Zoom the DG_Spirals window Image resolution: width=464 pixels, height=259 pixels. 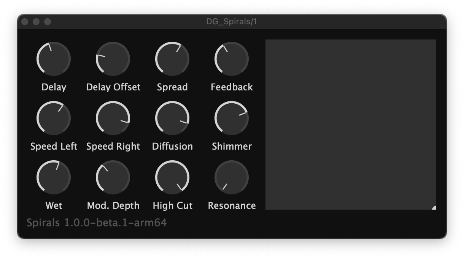point(48,22)
